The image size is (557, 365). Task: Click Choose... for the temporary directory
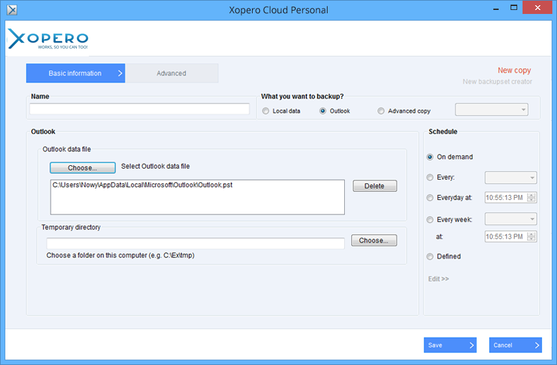374,241
